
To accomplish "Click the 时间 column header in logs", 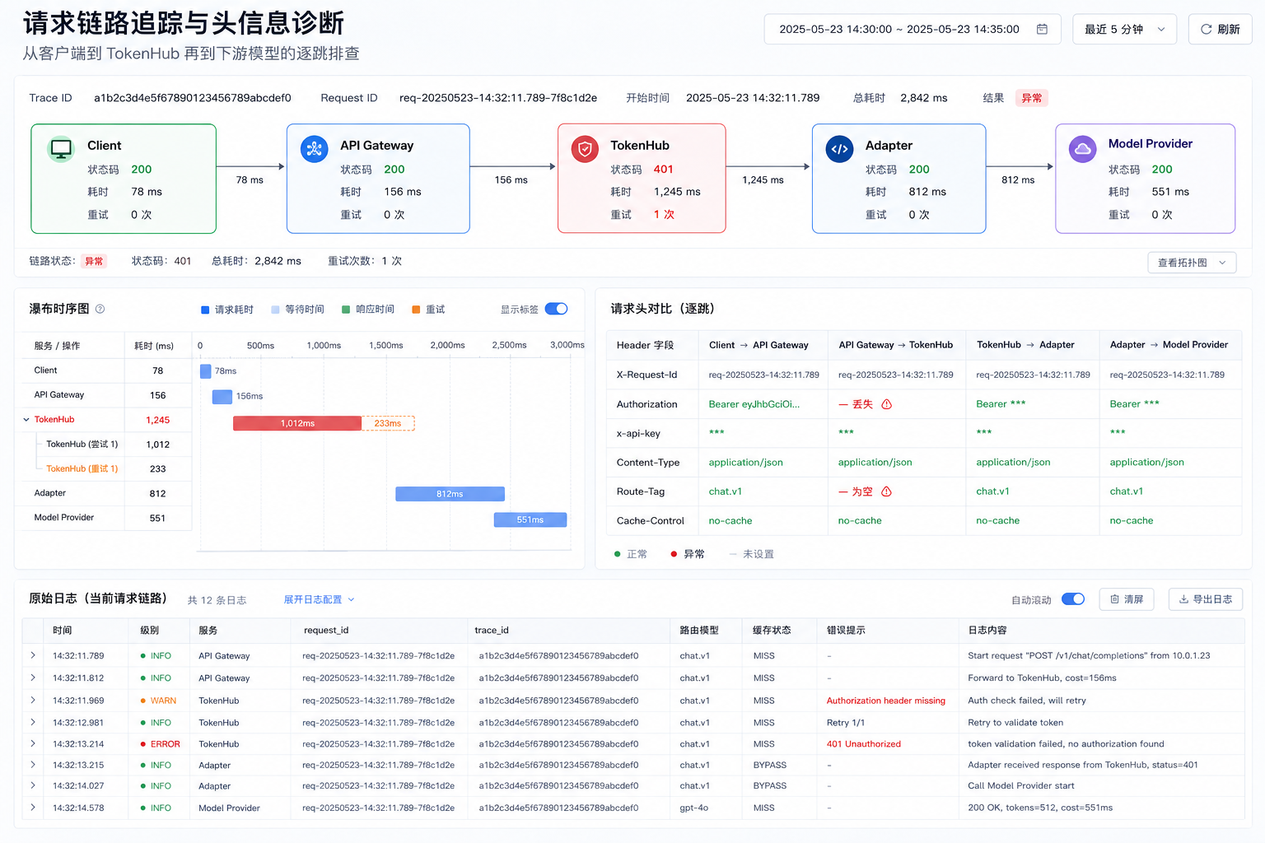I will (x=63, y=631).
